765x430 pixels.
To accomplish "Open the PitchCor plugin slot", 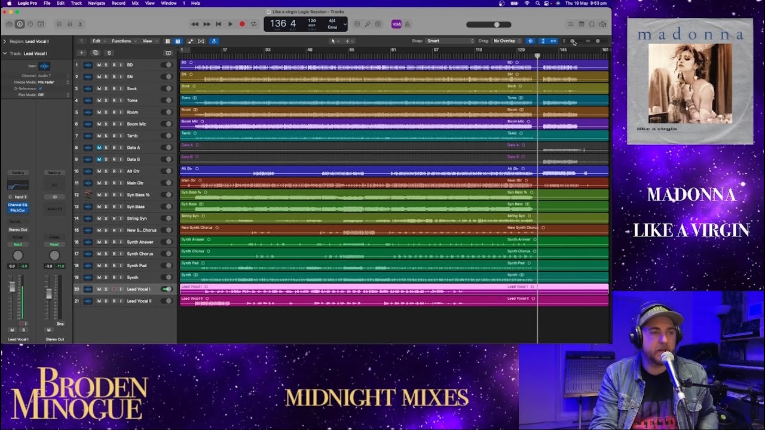I will (x=18, y=210).
